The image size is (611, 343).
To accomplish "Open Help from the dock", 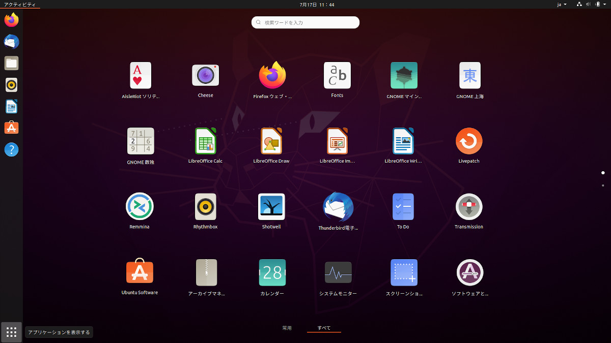I will pos(11,150).
